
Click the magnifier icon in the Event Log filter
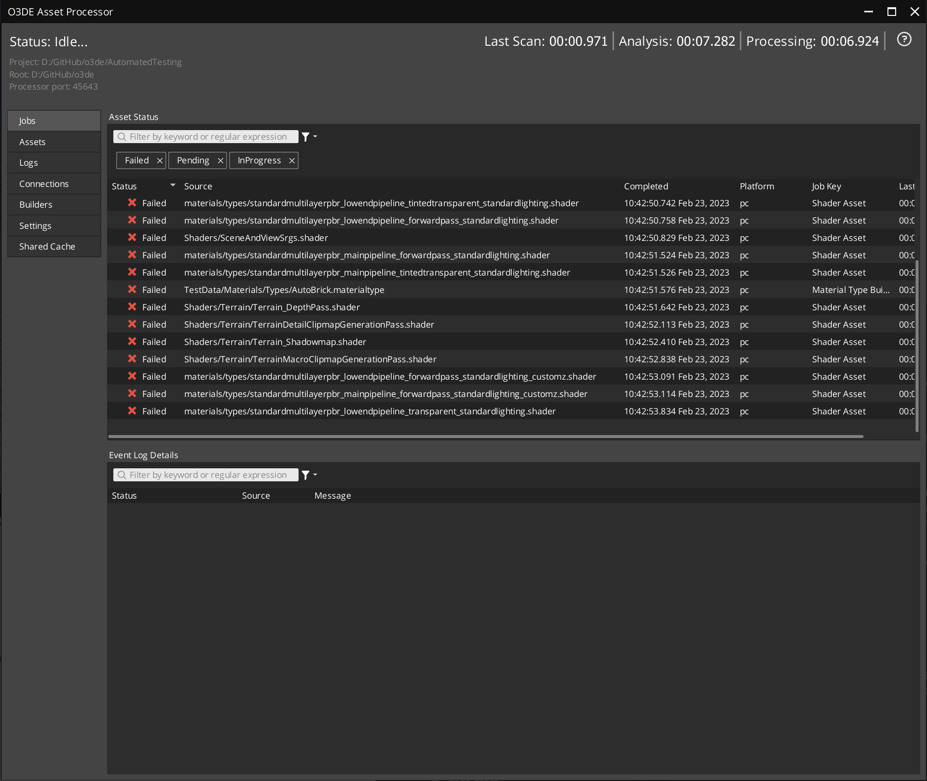pyautogui.click(x=122, y=475)
